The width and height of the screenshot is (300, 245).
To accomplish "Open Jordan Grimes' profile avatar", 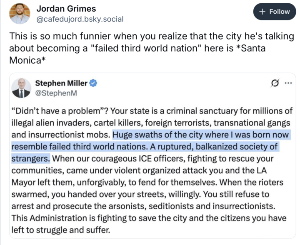I will pos(20,14).
